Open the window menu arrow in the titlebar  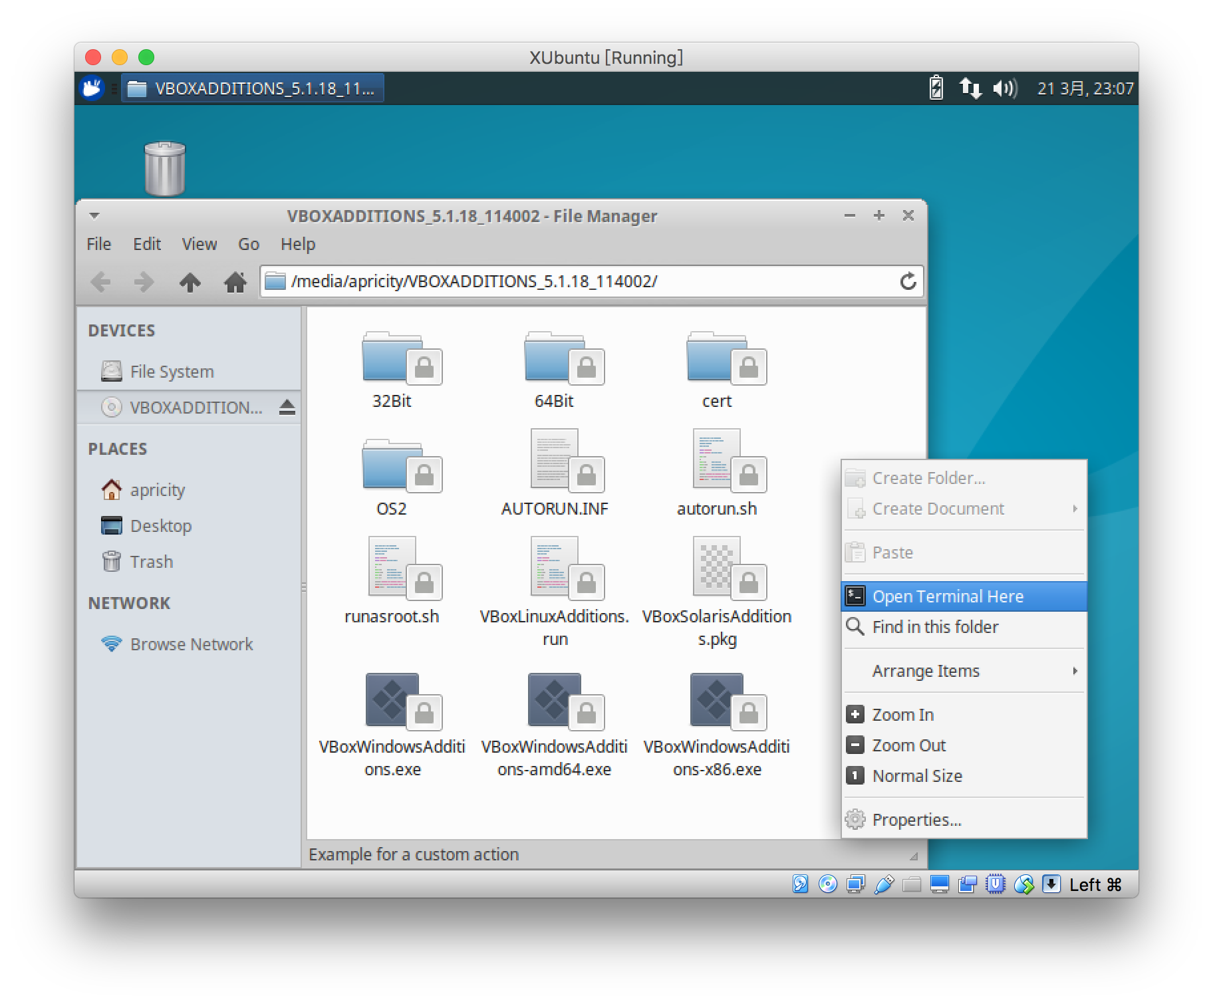click(94, 215)
